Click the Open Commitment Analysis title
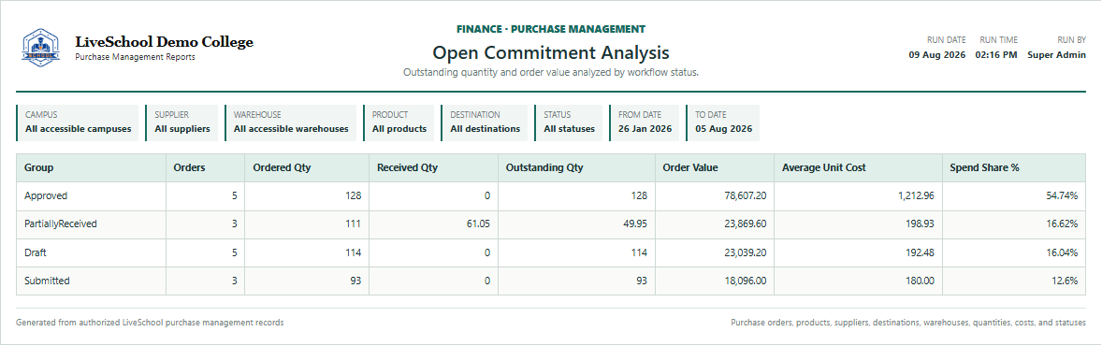 [x=550, y=52]
